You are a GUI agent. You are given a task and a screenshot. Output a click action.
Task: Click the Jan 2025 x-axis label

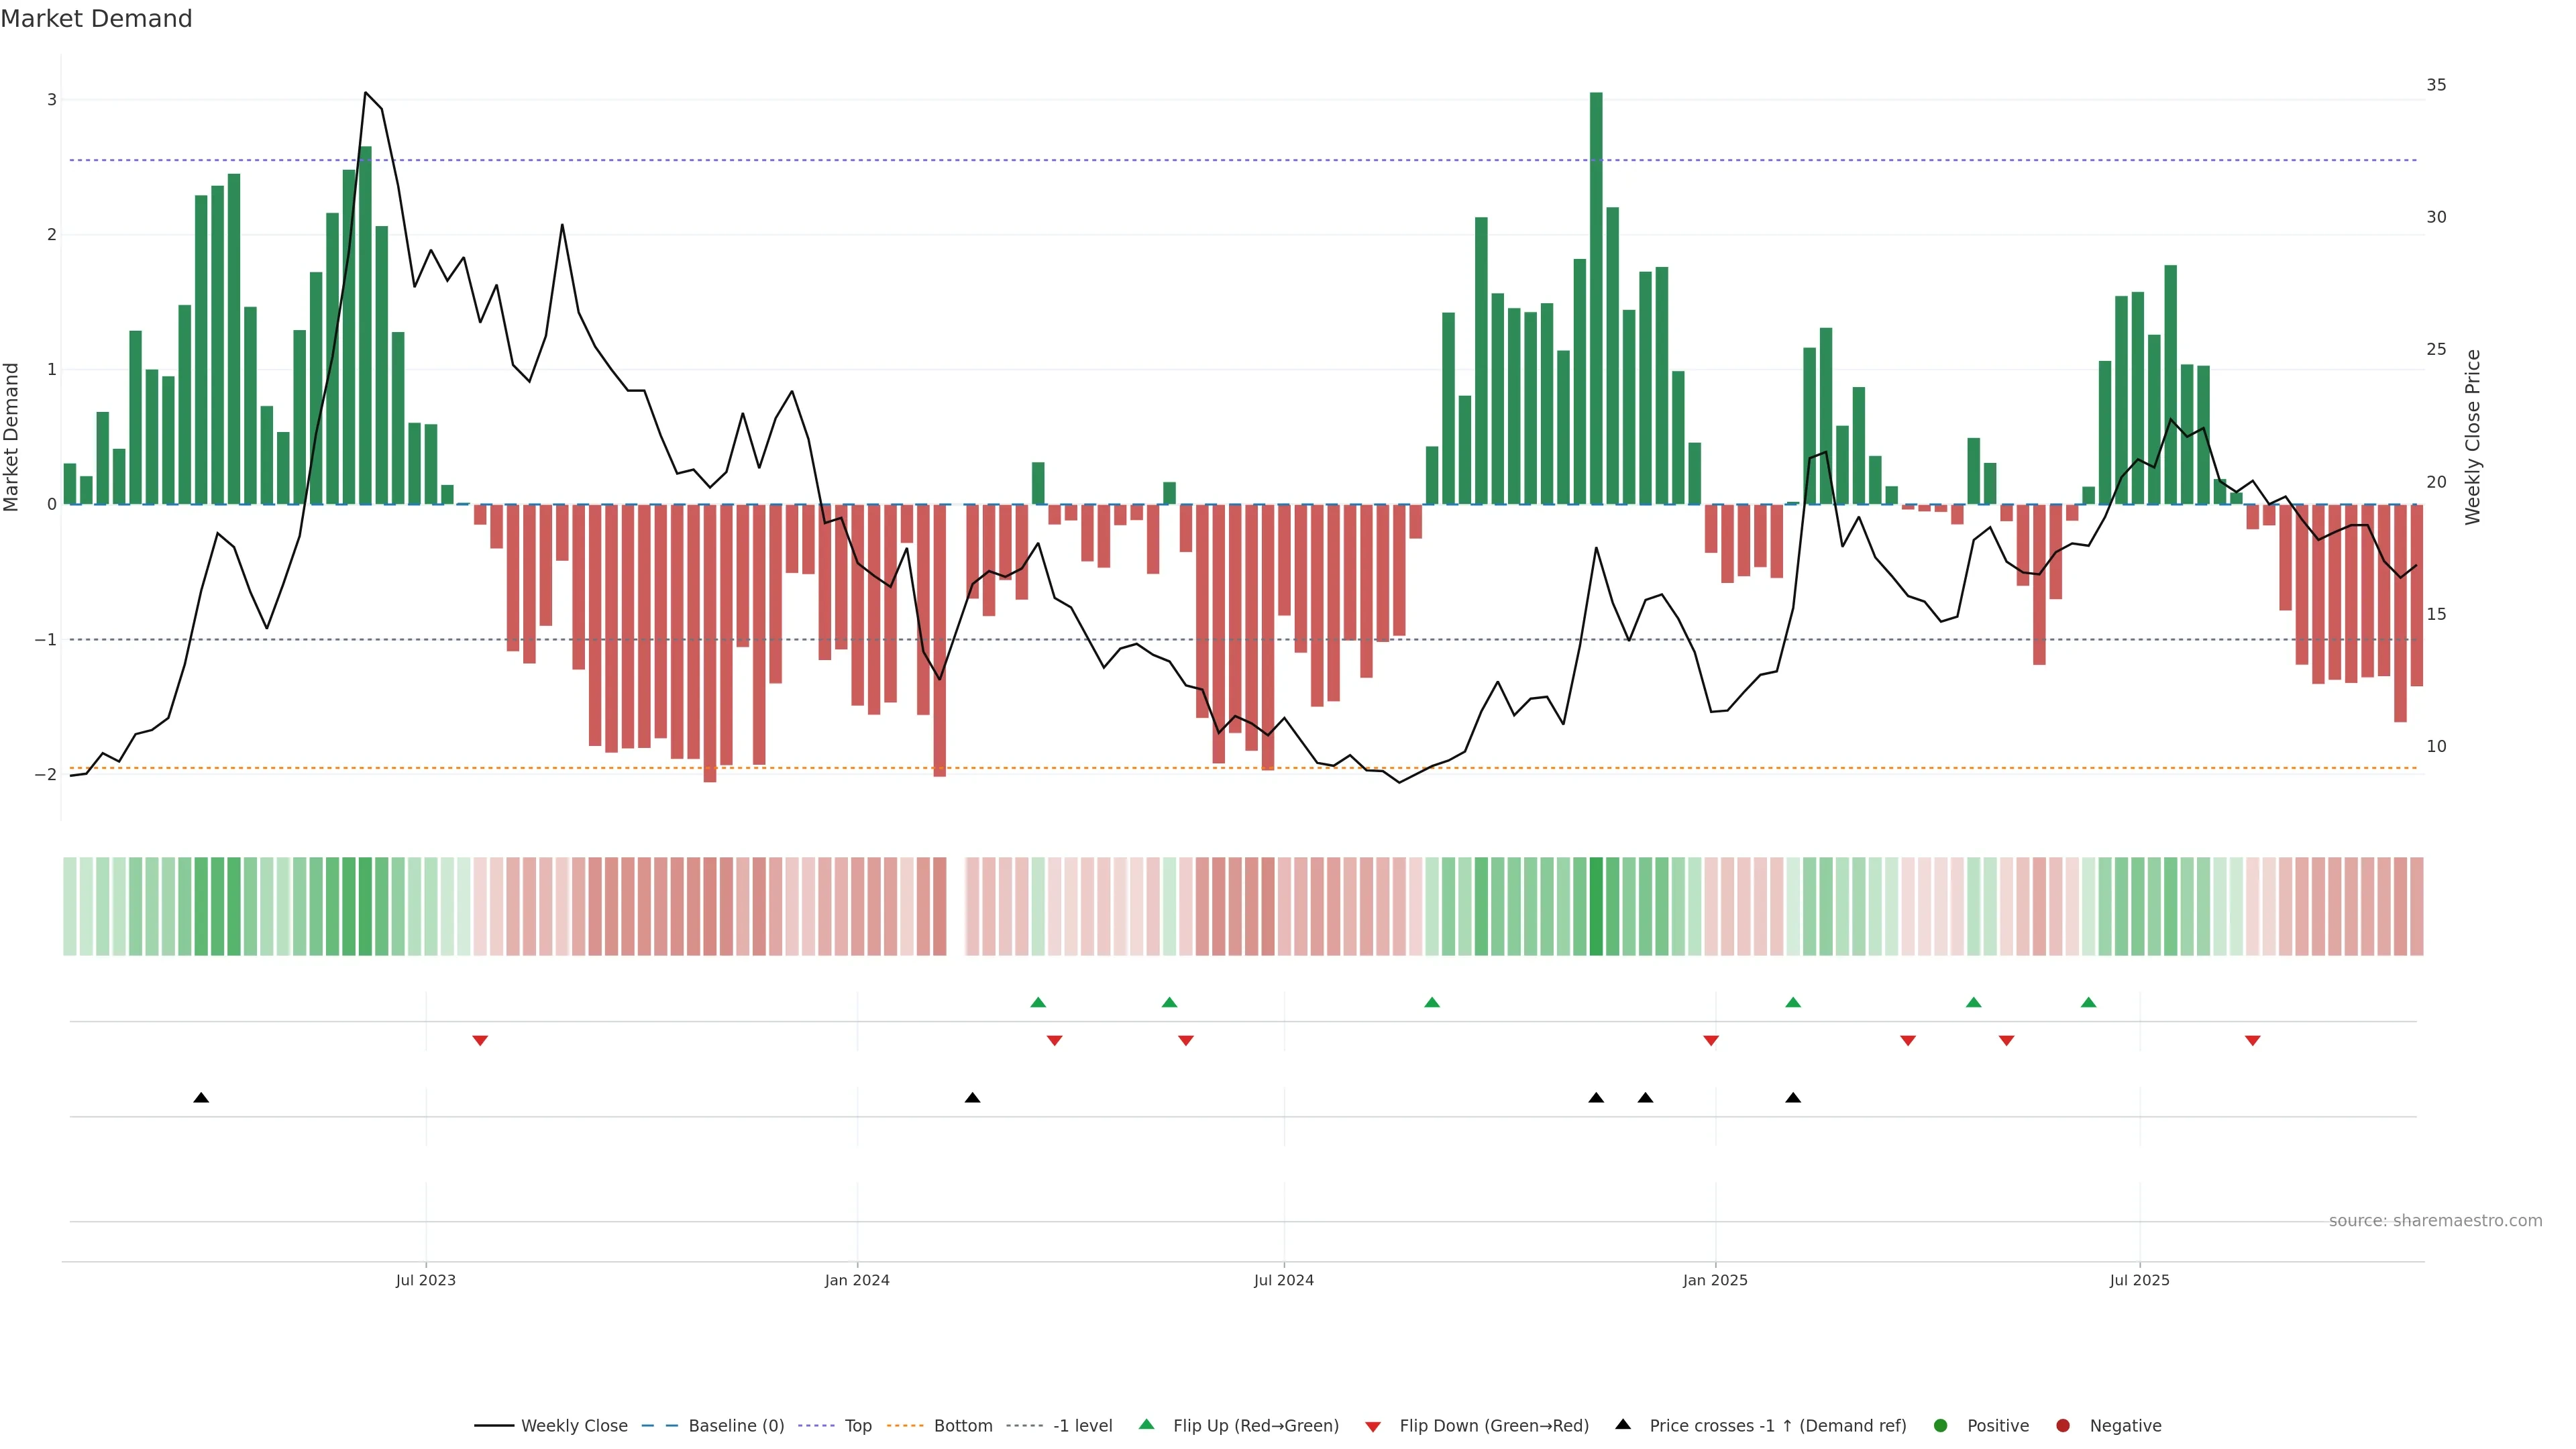coord(1715,1280)
